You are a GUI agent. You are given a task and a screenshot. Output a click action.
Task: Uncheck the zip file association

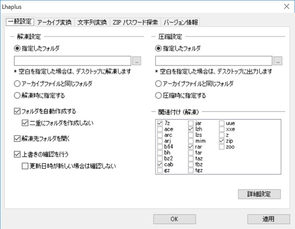(x=222, y=141)
